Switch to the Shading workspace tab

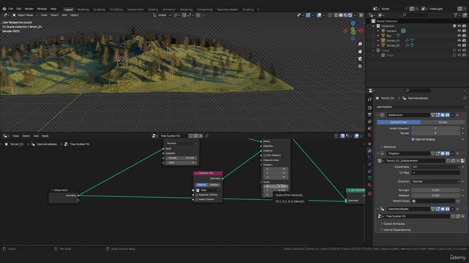(153, 9)
